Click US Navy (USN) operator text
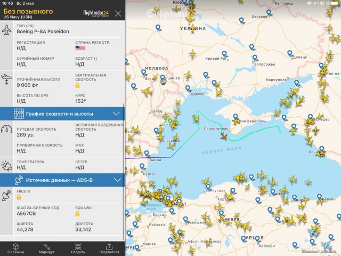341x256 pixels. tap(18, 17)
